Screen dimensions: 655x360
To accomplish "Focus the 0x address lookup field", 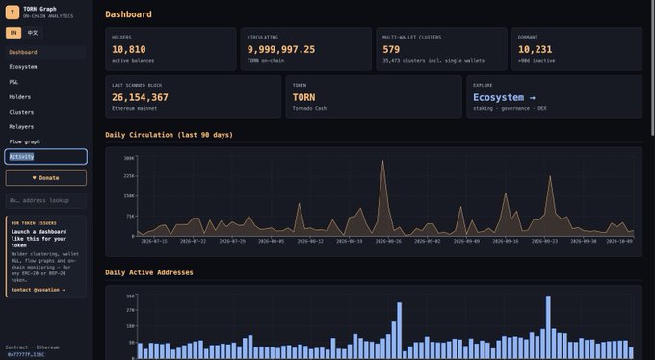I will [x=46, y=200].
